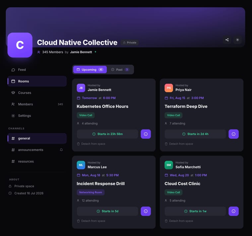This screenshot has height=236, width=252.
Task: Open Jamie Bennett profile link in header
Action: coord(81,52)
